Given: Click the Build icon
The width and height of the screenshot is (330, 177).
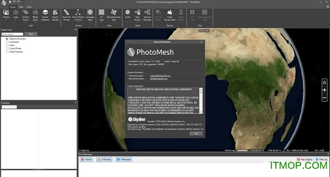Looking at the screenshot, I should click(x=128, y=12).
